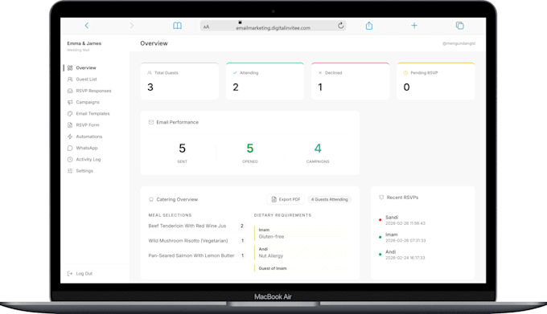Click the @mengundangid handle
The image size is (547, 314).
(459, 43)
